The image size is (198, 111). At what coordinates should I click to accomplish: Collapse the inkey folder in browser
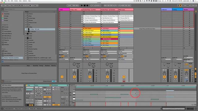[26, 27]
